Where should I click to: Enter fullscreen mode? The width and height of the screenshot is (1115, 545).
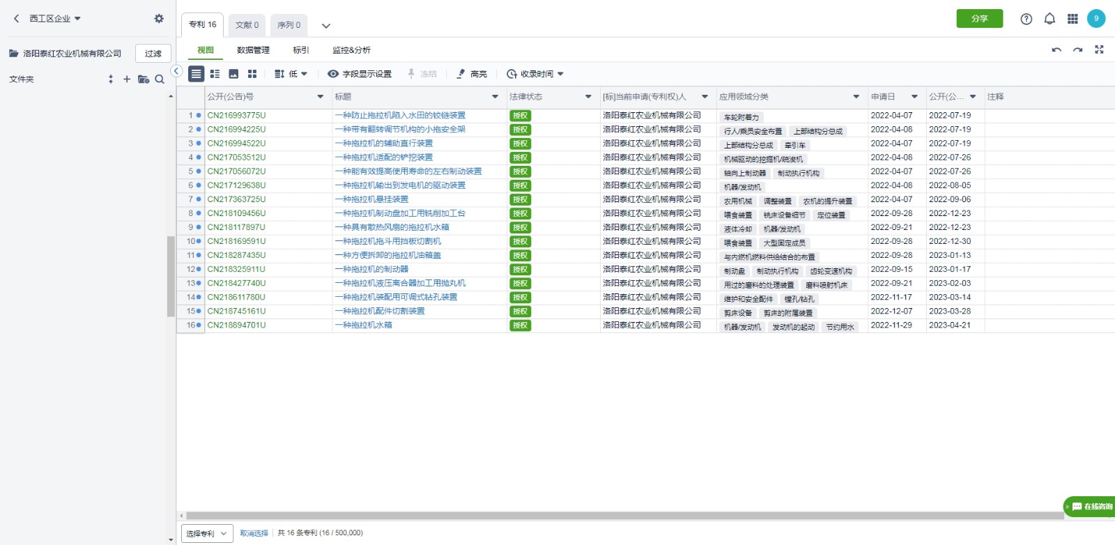[1099, 49]
